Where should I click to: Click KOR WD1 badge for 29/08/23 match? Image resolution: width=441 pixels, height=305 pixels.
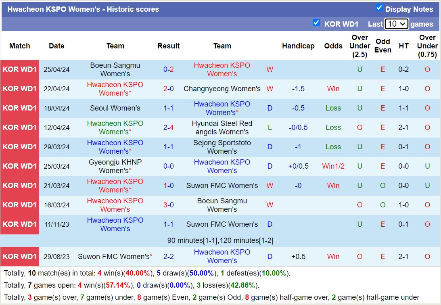[x=20, y=257]
